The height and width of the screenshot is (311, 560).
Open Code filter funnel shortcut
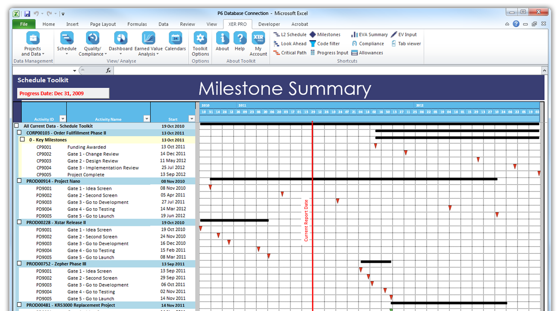(325, 44)
